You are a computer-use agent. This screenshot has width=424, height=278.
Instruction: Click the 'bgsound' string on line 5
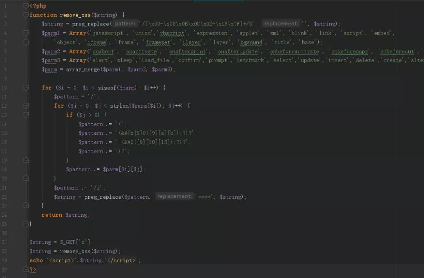(251, 42)
